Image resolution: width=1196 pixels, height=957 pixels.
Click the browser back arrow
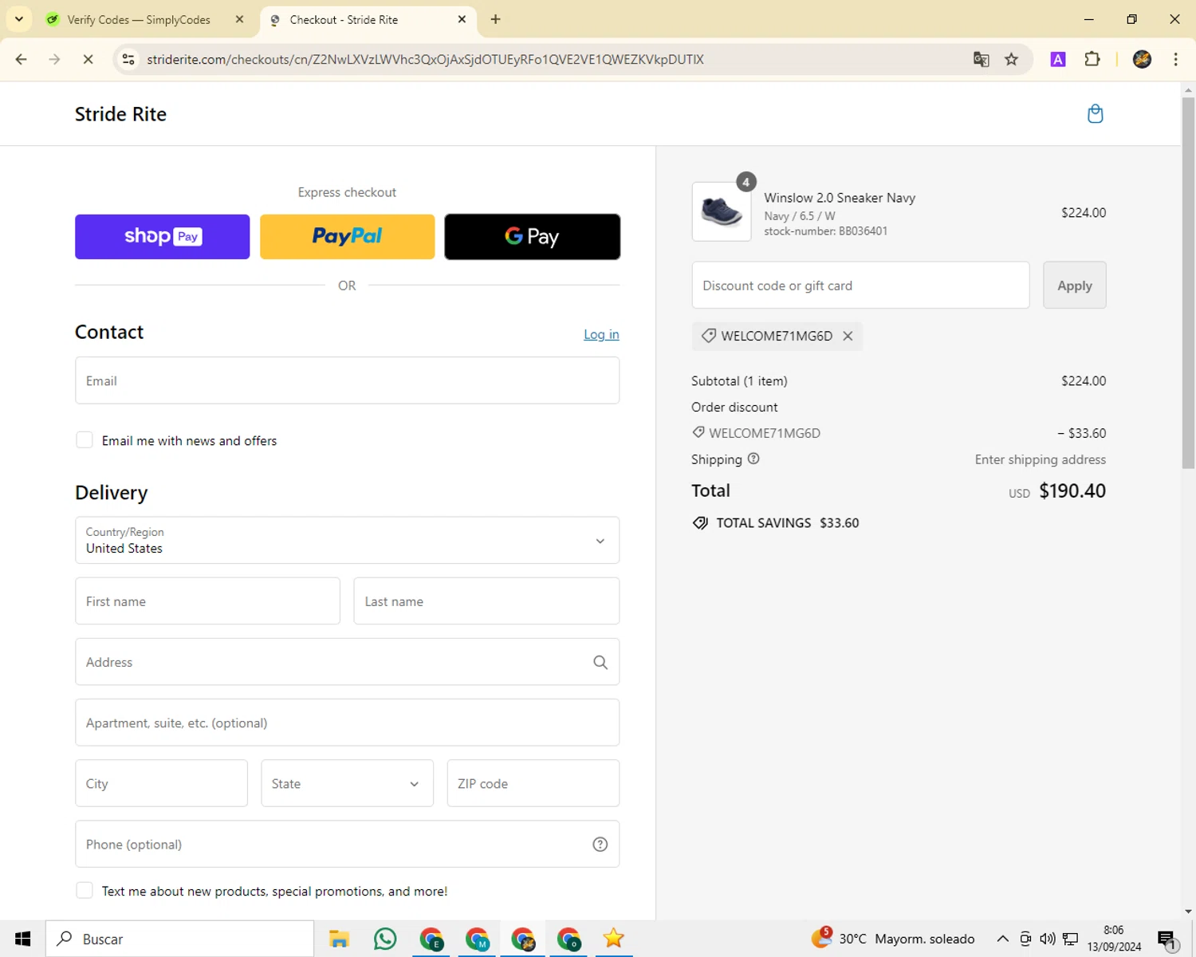[22, 59]
